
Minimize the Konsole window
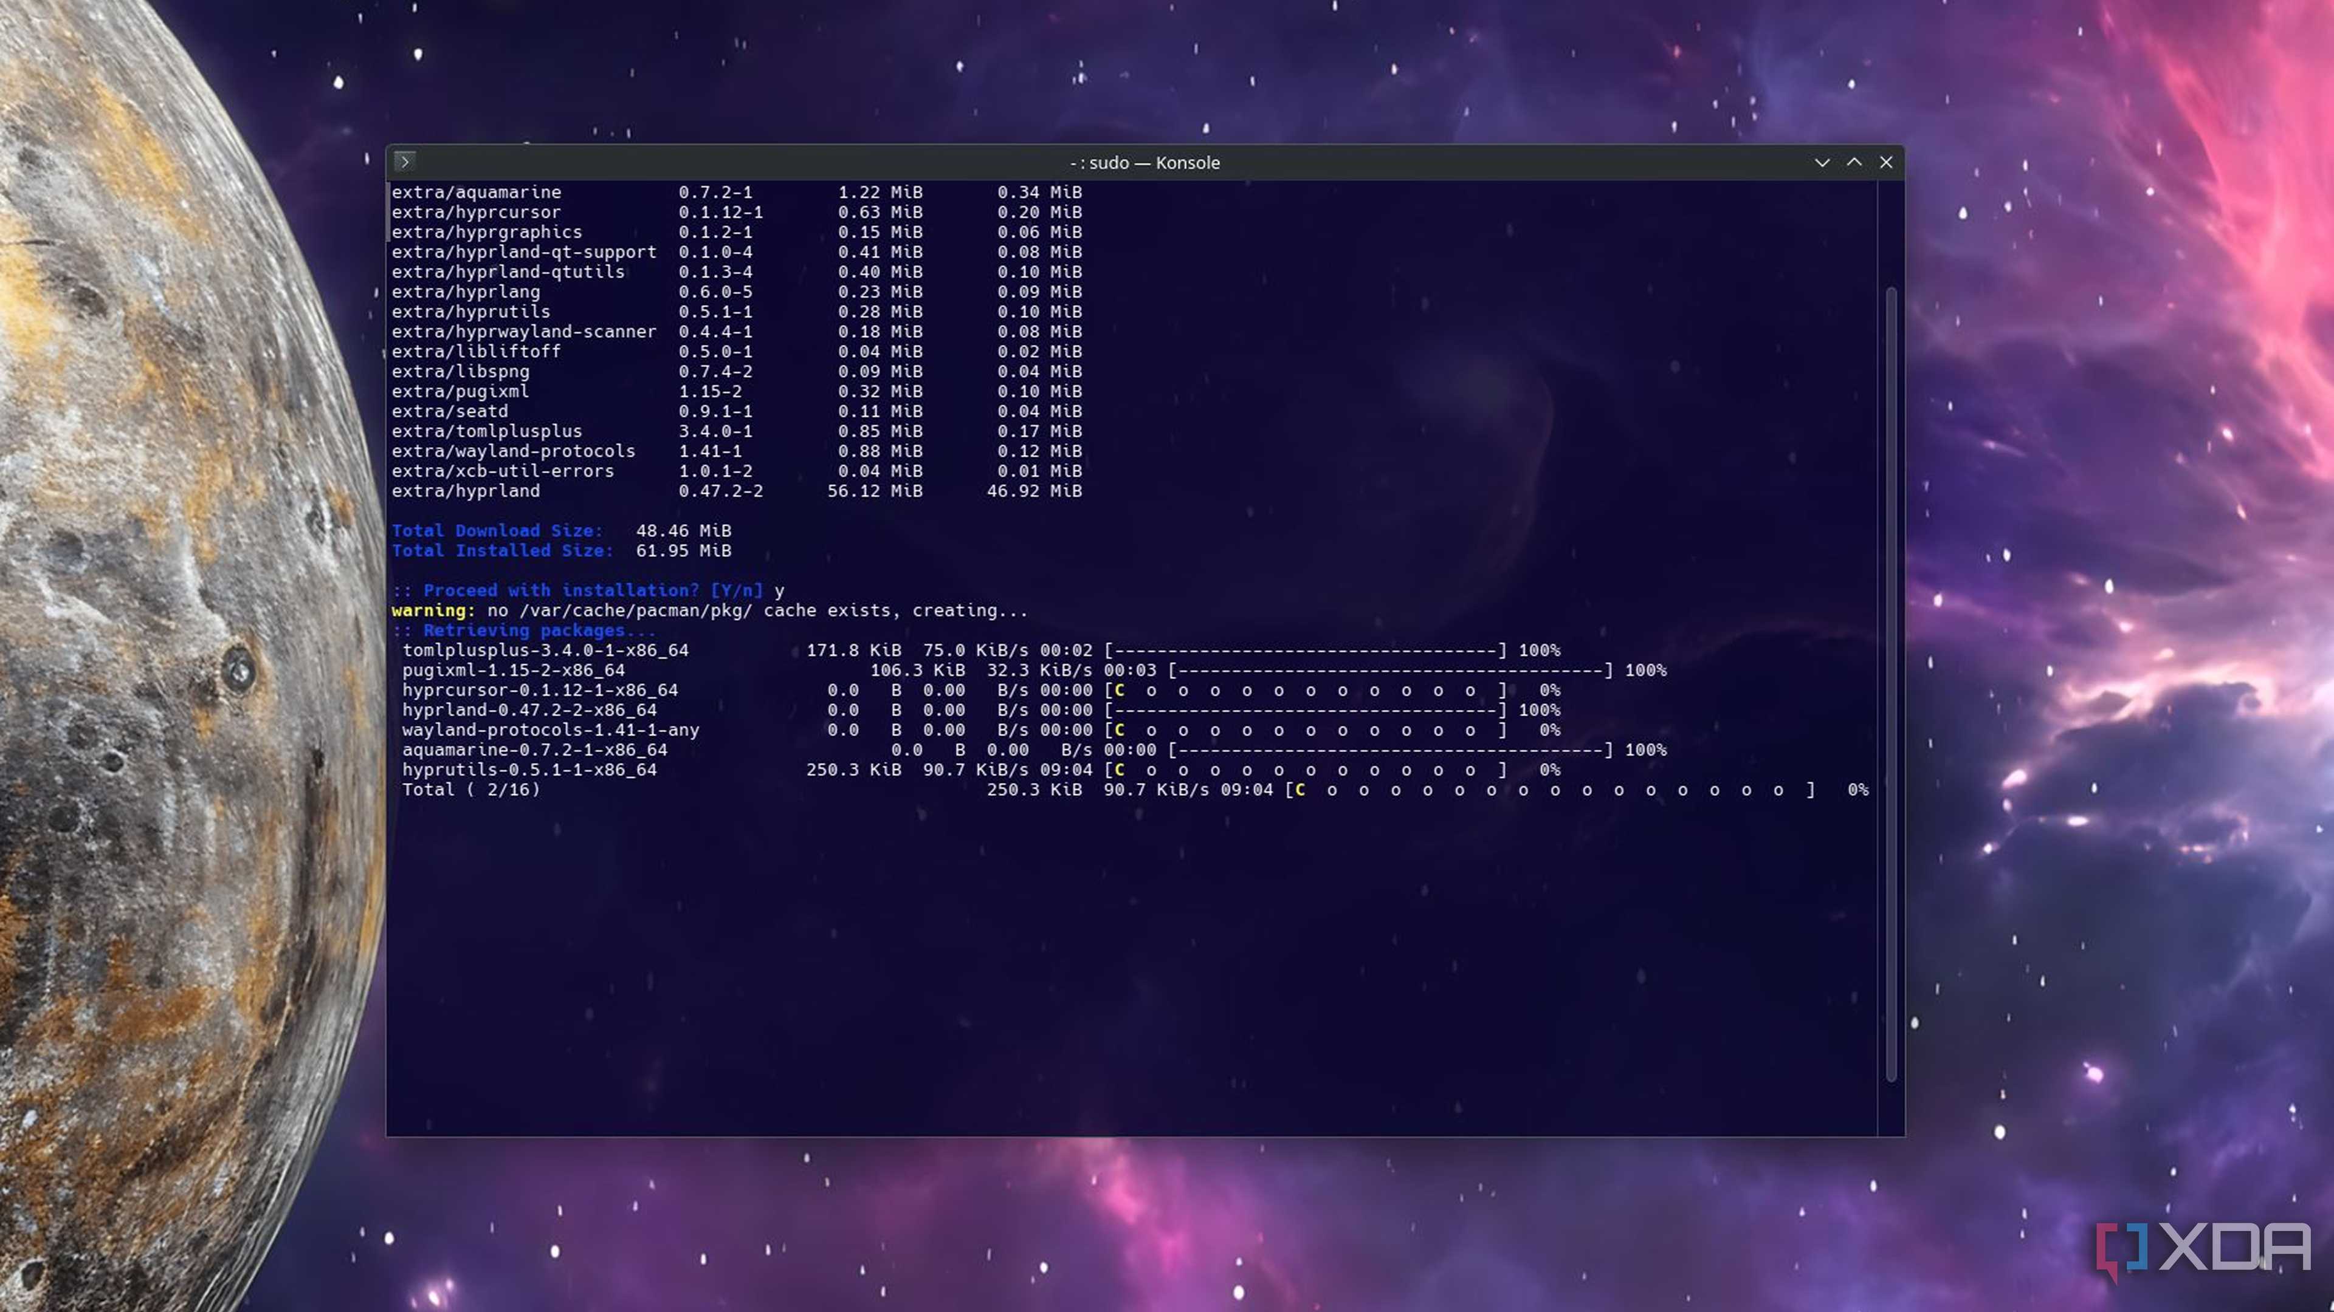pyautogui.click(x=1822, y=162)
